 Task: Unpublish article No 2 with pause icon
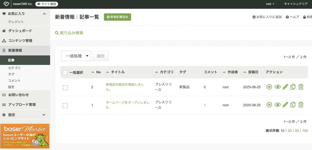(x=269, y=87)
